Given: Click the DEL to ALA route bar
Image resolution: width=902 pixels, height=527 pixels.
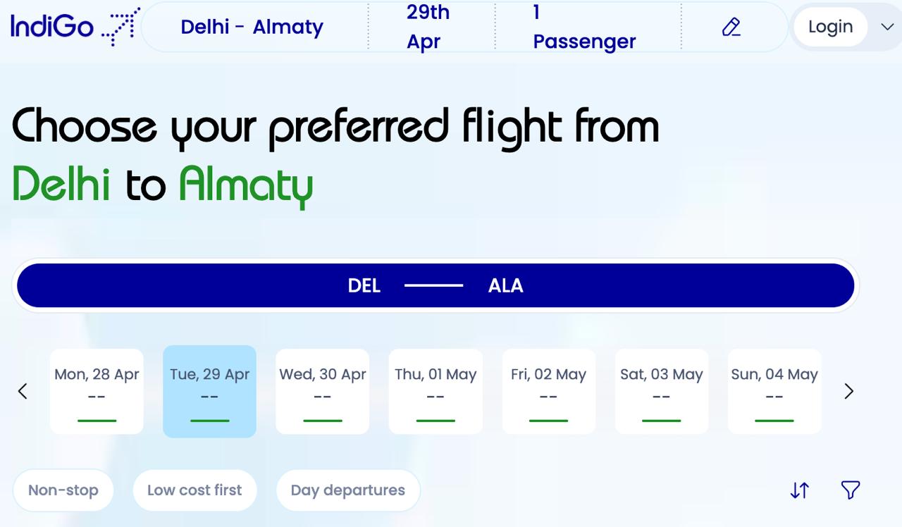Looking at the screenshot, I should [435, 285].
